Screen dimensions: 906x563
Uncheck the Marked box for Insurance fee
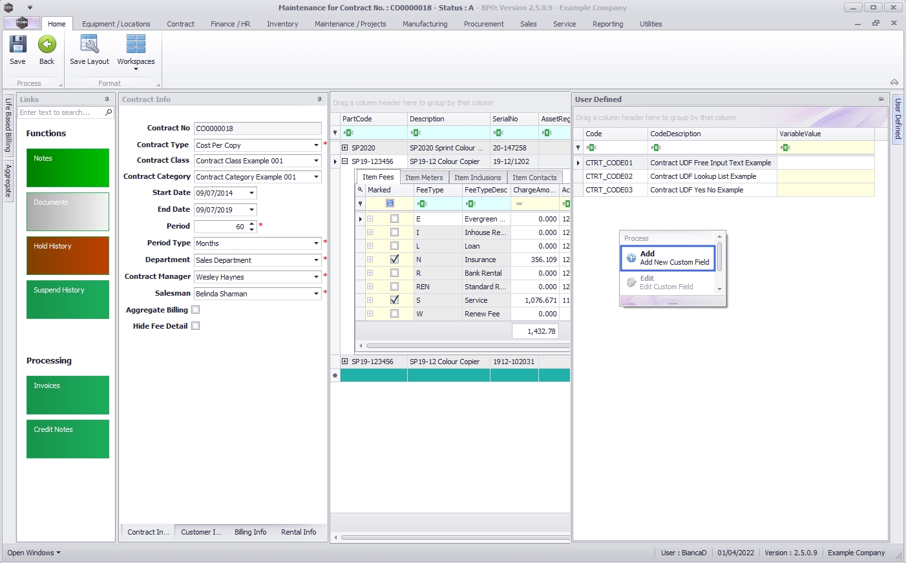coord(394,260)
